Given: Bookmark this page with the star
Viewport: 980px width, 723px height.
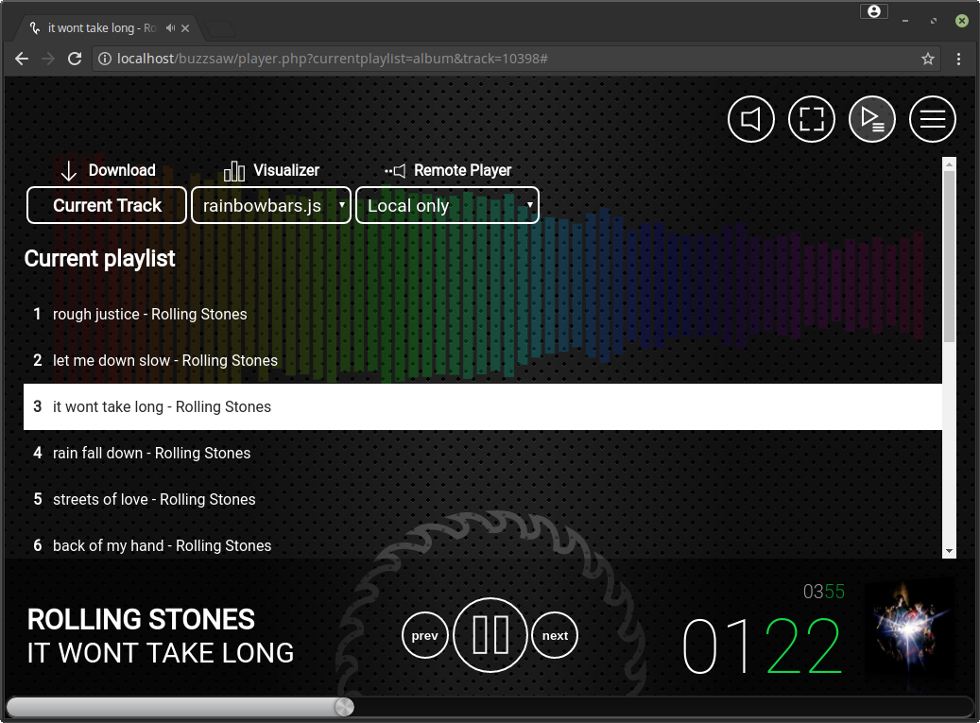Looking at the screenshot, I should pyautogui.click(x=927, y=59).
